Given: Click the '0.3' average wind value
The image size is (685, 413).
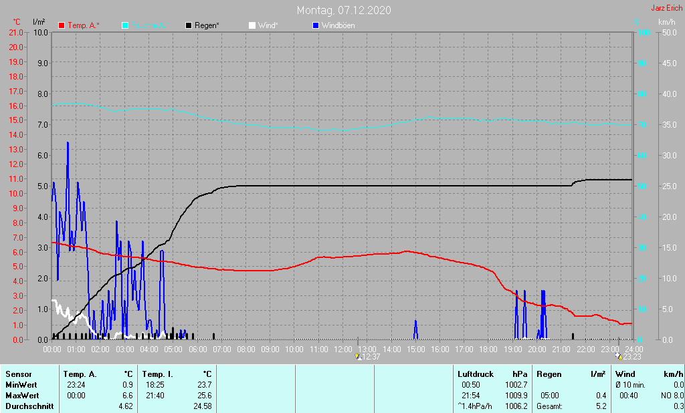Looking at the screenshot, I should 678,406.
